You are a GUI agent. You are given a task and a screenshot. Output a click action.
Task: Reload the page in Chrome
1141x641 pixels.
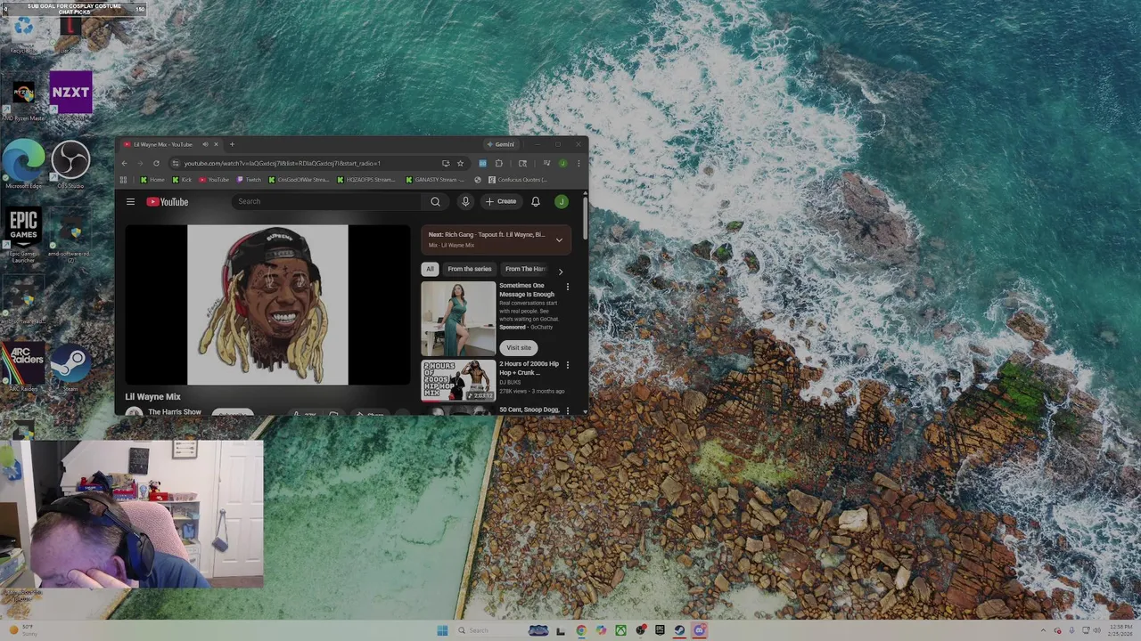[156, 163]
